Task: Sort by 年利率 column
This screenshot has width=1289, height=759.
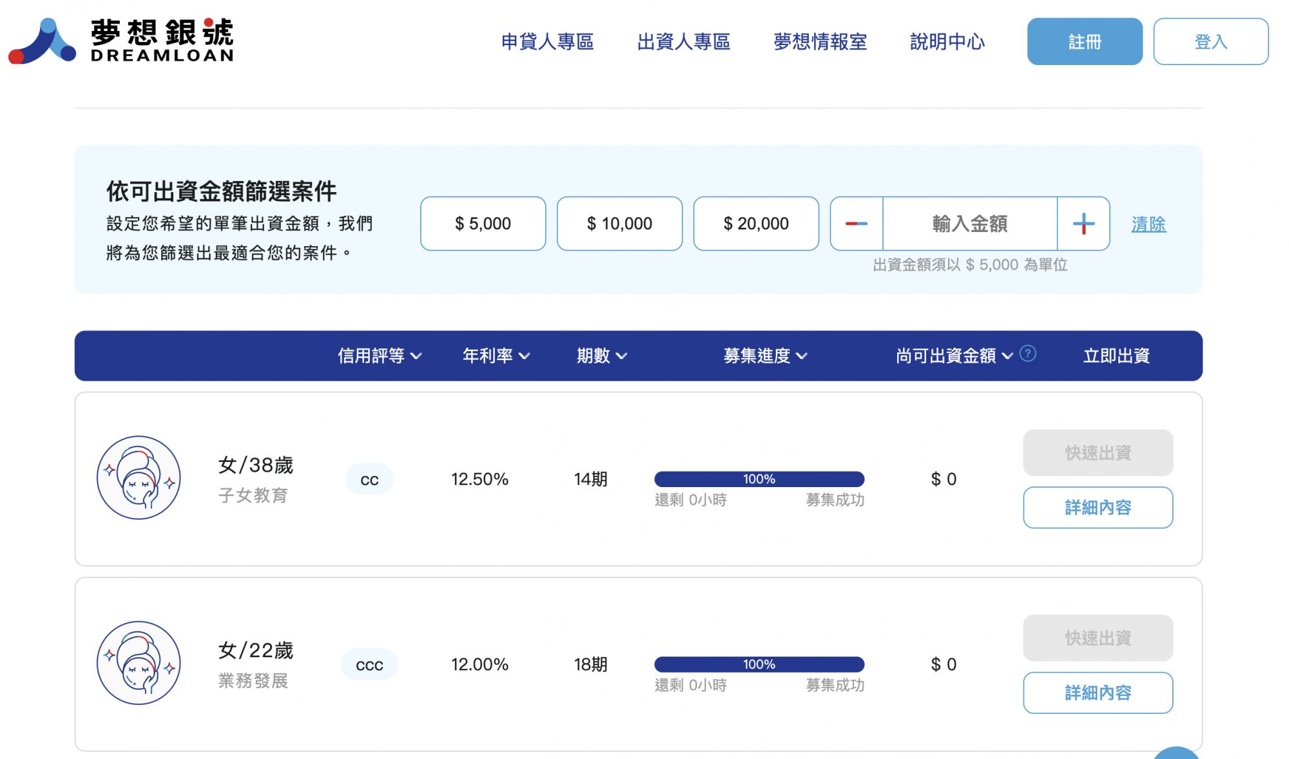Action: pos(496,356)
